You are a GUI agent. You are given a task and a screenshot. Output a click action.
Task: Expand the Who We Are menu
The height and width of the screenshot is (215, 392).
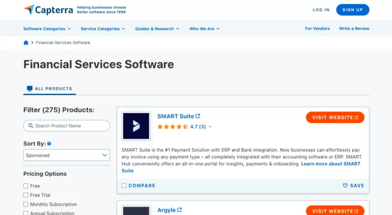click(204, 29)
